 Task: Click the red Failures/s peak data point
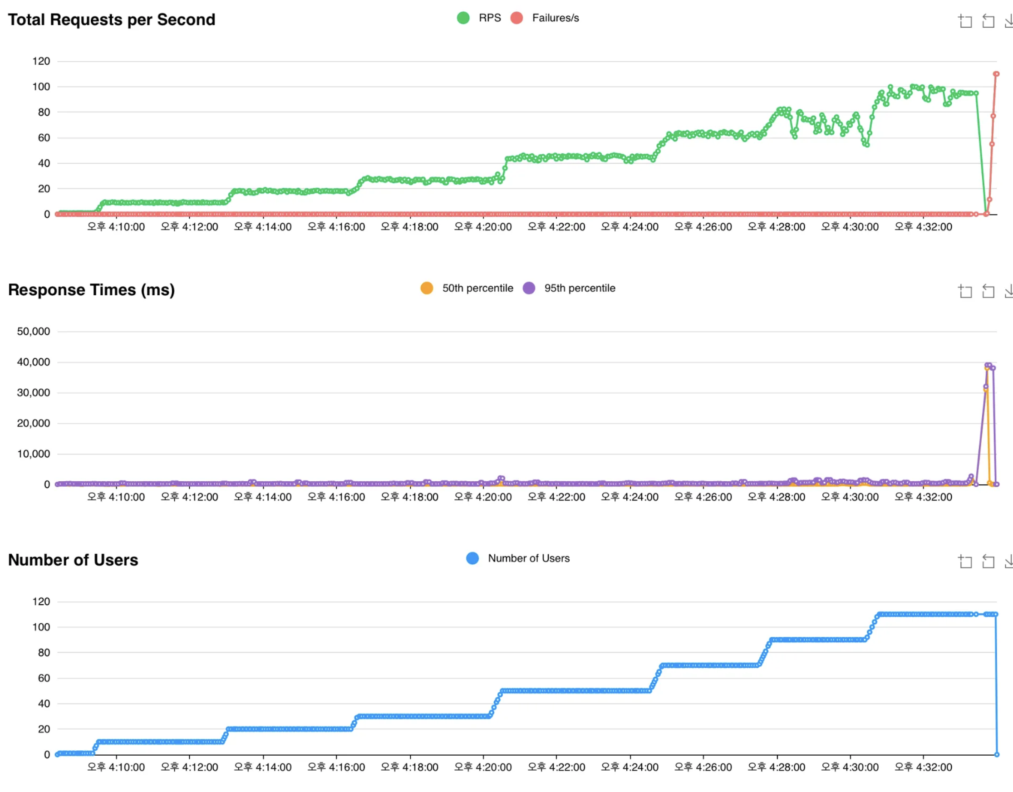click(996, 74)
